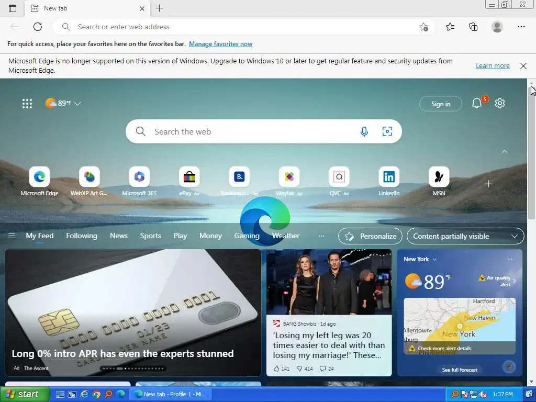Open Collections icon in toolbar
The image size is (536, 402).
(x=473, y=27)
